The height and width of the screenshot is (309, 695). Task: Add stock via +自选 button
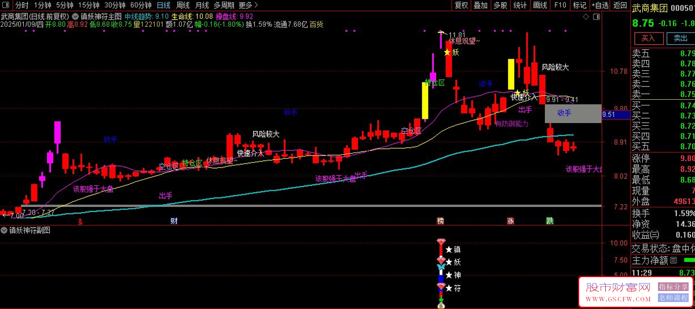[599, 5]
